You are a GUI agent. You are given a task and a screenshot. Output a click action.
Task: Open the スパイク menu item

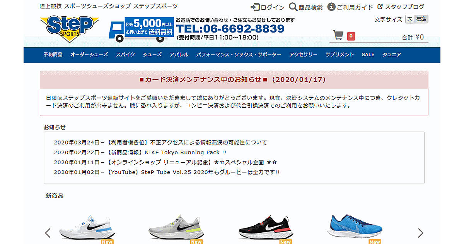pos(125,55)
